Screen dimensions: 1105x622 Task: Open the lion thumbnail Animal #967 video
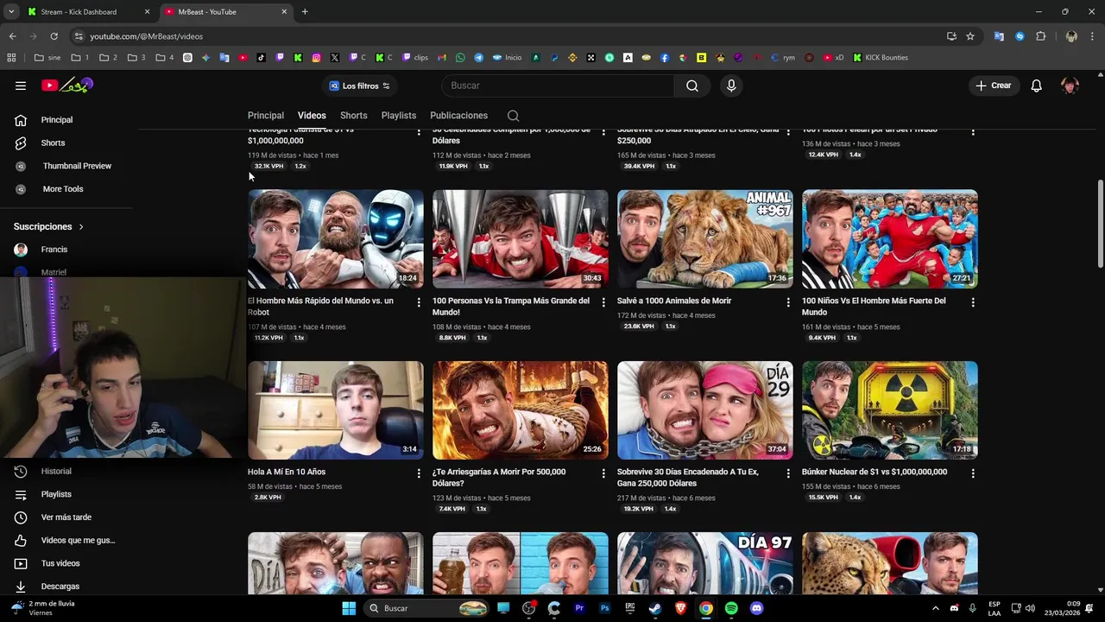(705, 239)
